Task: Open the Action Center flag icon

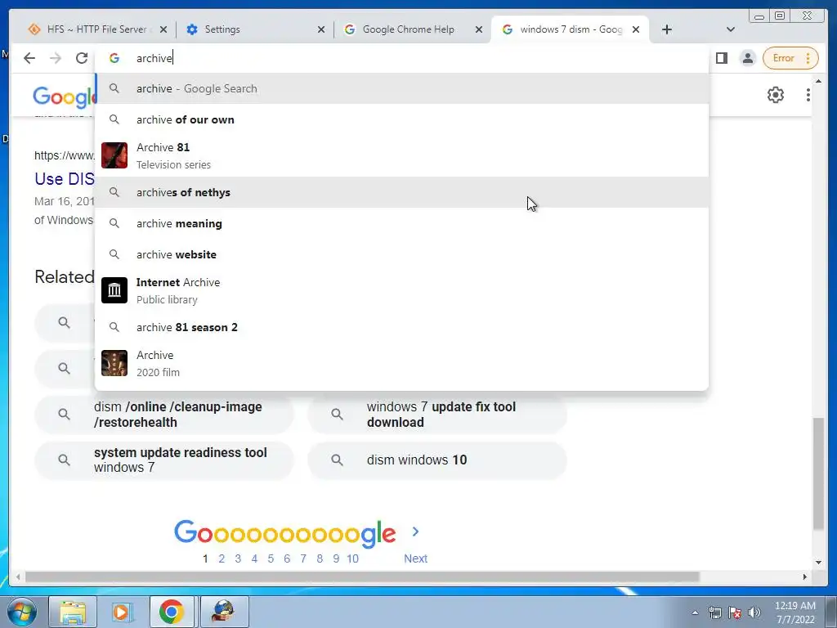Action: 735,612
